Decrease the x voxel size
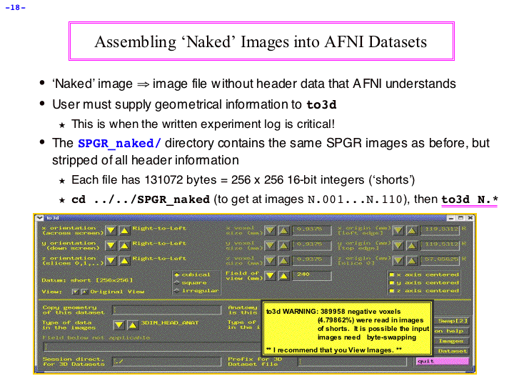Image resolution: width=514 pixels, height=386 pixels. [271, 230]
